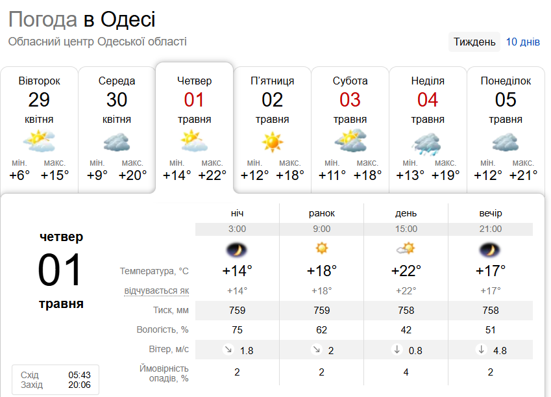The width and height of the screenshot is (551, 397).
Task: Click the morning sun icon at 9:00
Action: [x=321, y=248]
